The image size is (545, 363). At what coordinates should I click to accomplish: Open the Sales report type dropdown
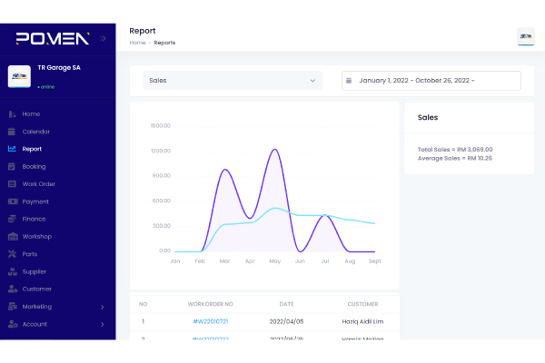point(233,81)
